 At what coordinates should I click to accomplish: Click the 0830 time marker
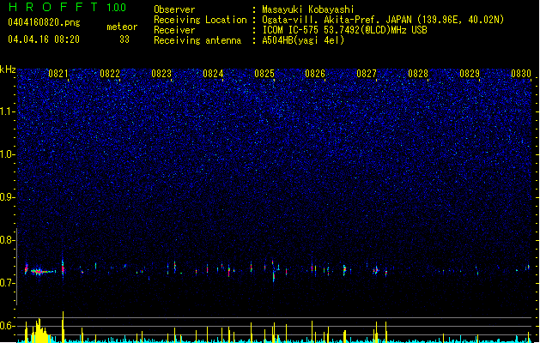coord(521,74)
